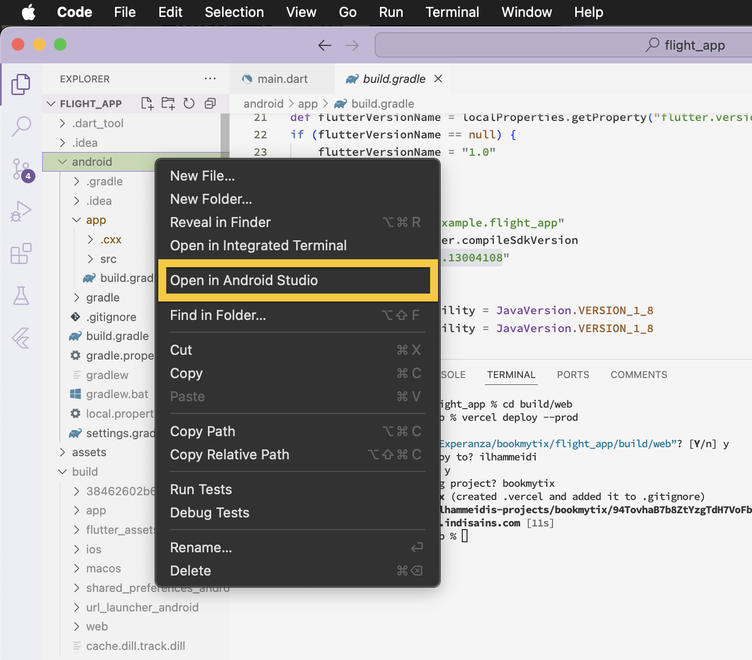Open the Search view icon
752x660 pixels.
(21, 126)
